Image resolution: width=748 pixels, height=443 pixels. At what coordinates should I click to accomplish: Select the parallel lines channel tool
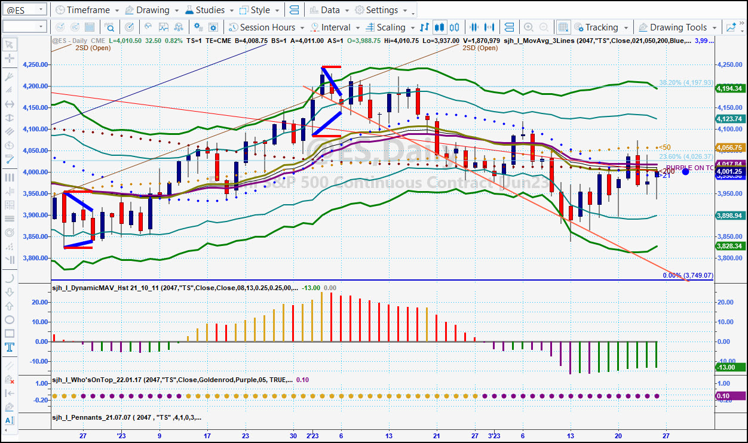pos(9,131)
